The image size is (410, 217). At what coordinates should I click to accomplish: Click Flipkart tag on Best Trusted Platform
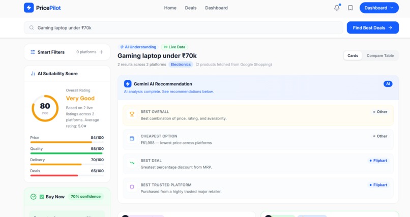point(378,185)
